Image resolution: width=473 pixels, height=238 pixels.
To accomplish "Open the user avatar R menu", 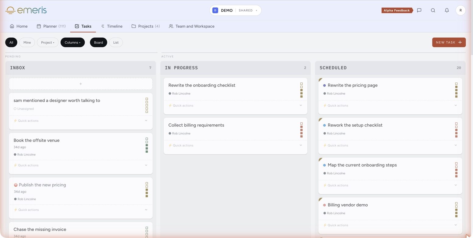I will click(x=461, y=10).
